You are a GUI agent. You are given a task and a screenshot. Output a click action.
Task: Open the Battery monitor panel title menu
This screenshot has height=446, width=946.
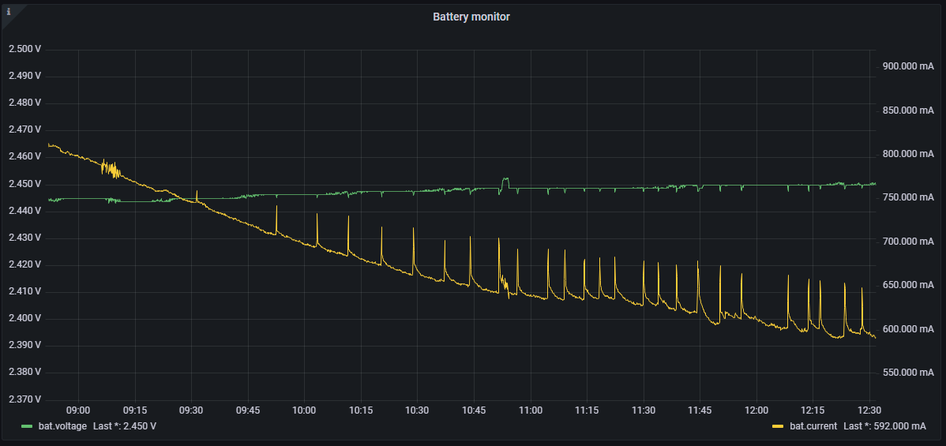[471, 17]
